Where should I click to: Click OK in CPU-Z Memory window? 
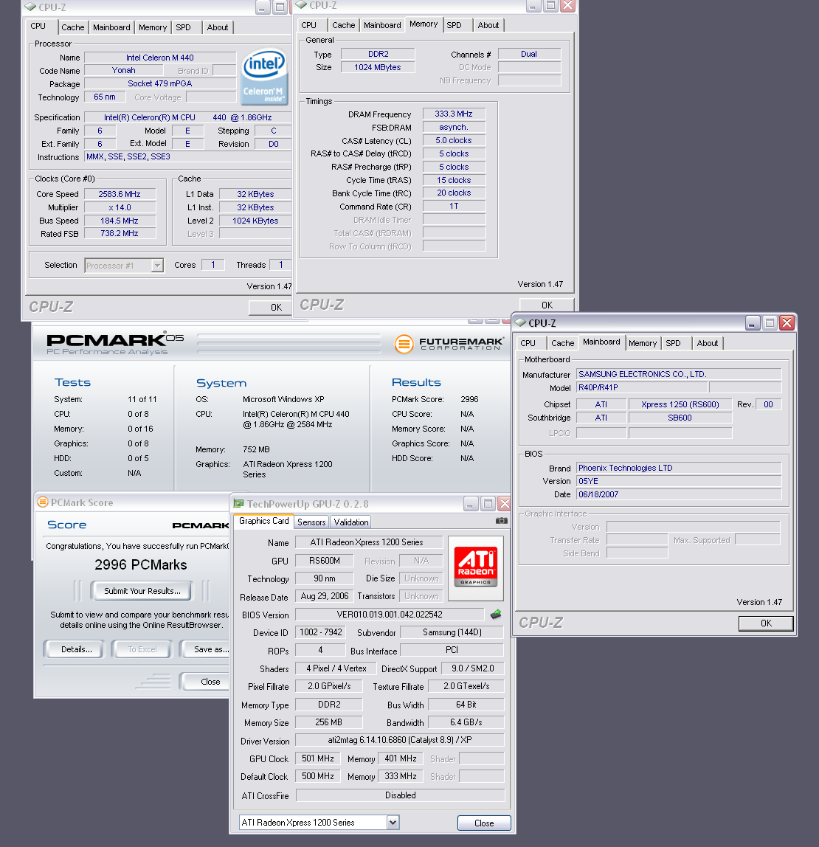pyautogui.click(x=547, y=305)
